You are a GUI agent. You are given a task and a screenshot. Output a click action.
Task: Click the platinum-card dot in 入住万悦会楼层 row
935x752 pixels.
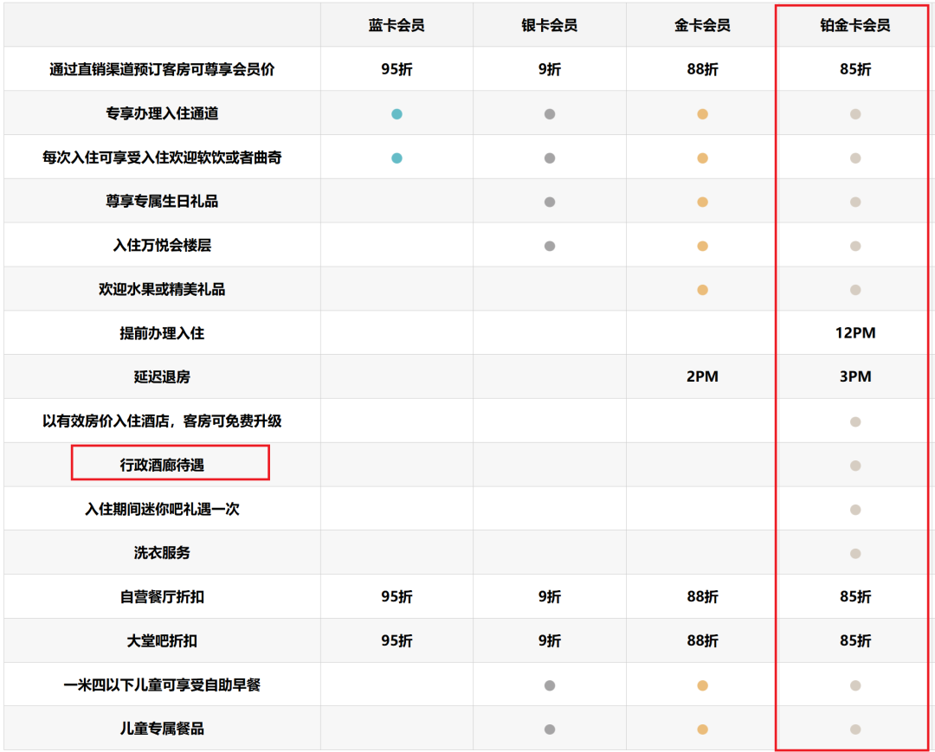(x=855, y=246)
